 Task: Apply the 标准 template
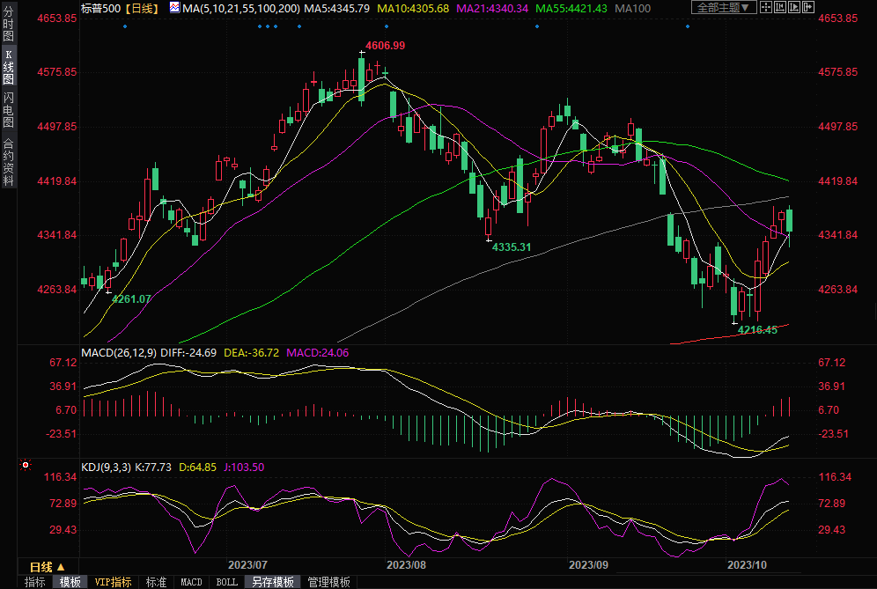(x=157, y=582)
